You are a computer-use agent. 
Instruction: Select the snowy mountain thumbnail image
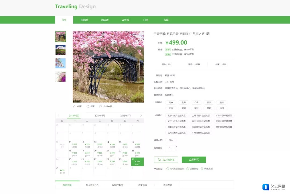click(60, 50)
